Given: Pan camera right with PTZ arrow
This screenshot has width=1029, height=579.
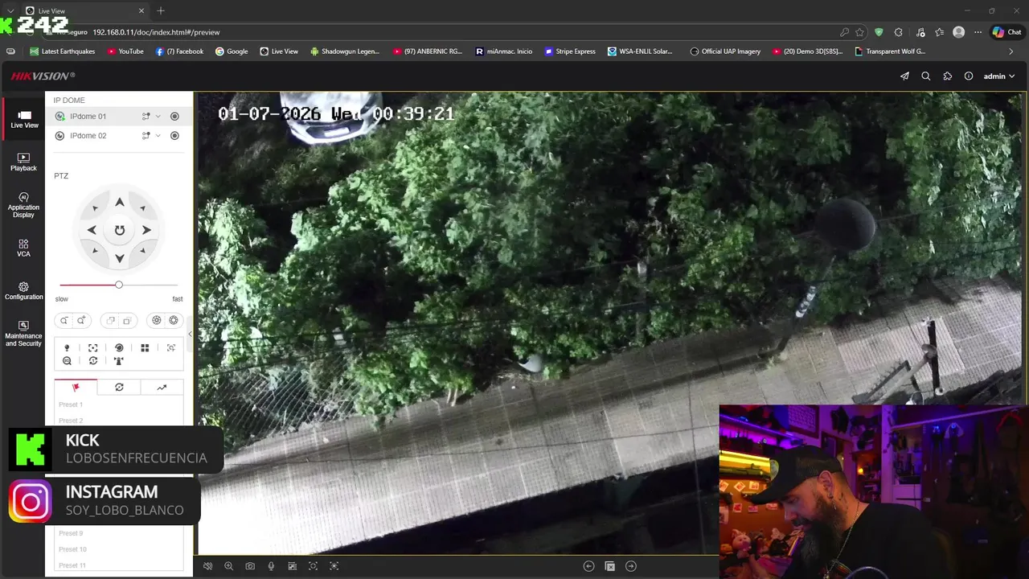Looking at the screenshot, I should coord(146,230).
